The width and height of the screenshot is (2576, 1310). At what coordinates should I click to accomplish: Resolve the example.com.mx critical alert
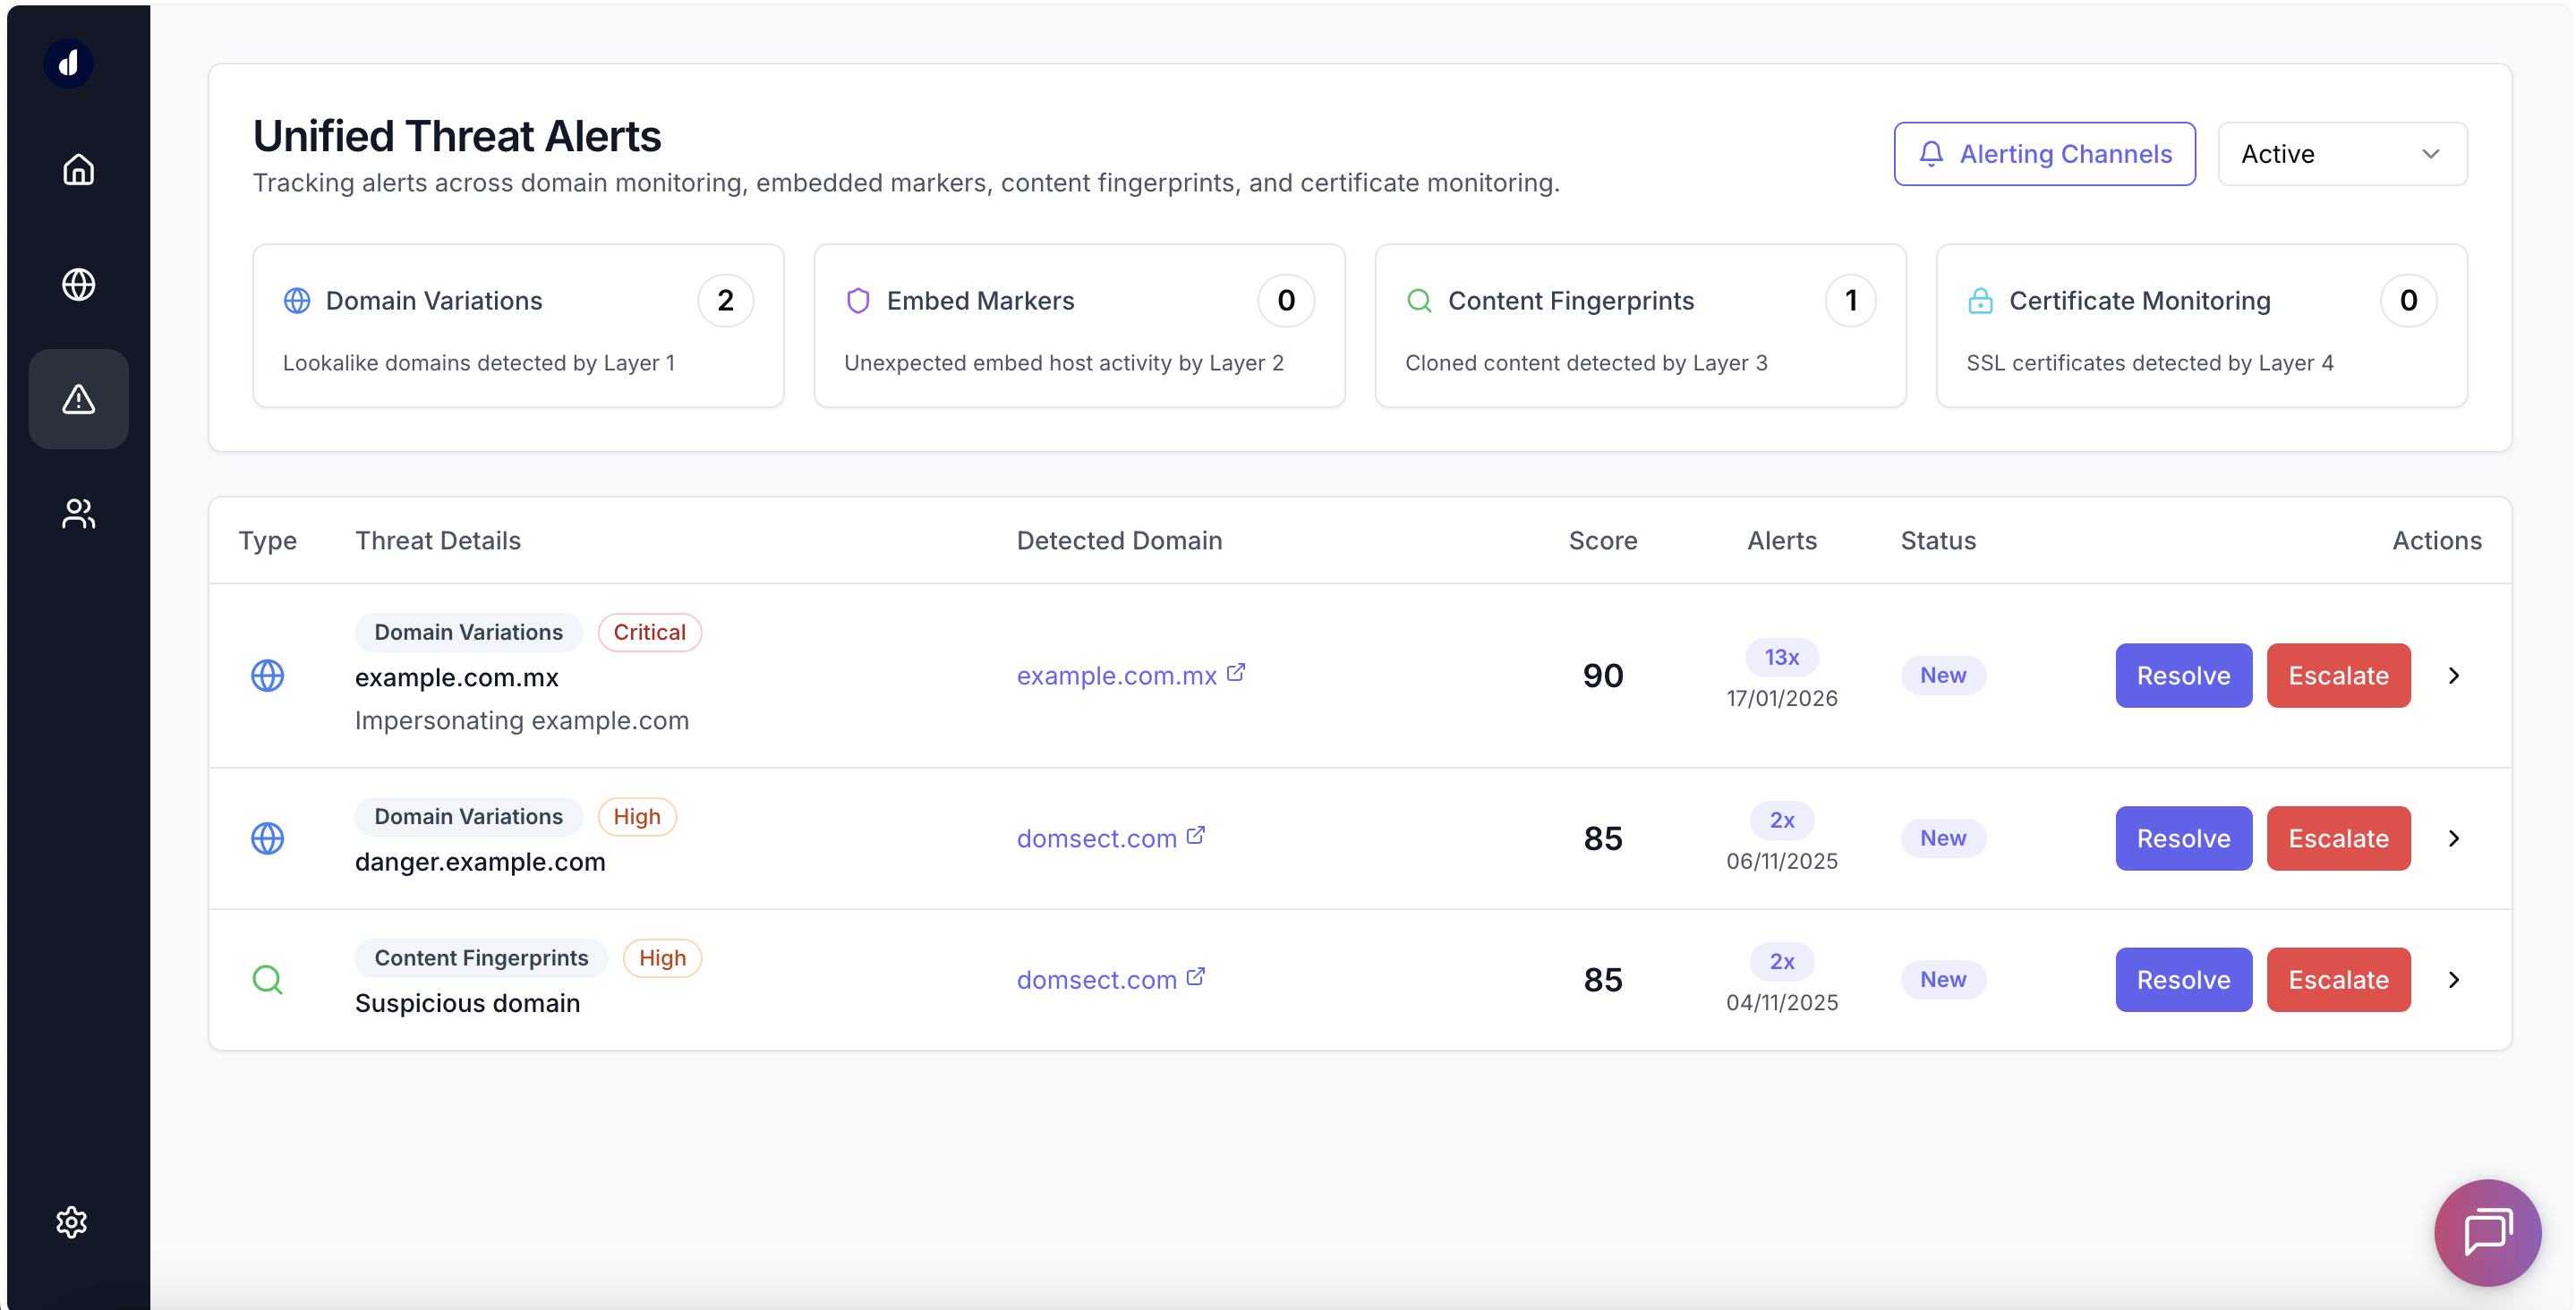(x=2183, y=675)
